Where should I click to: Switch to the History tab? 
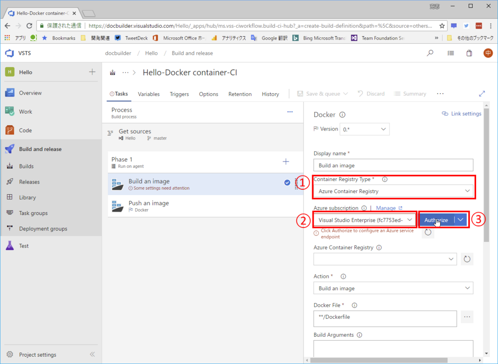coord(270,94)
